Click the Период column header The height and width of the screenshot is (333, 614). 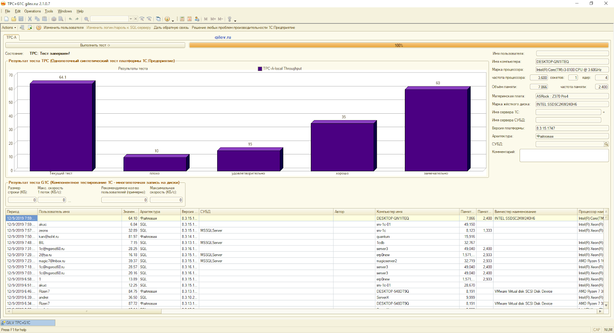21,212
